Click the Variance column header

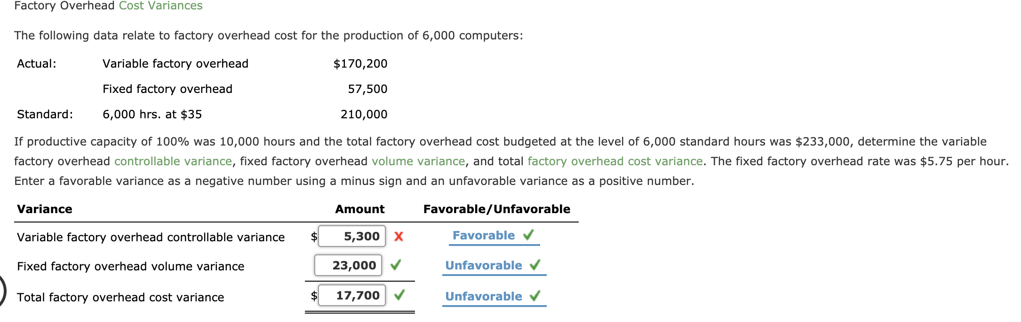click(44, 209)
